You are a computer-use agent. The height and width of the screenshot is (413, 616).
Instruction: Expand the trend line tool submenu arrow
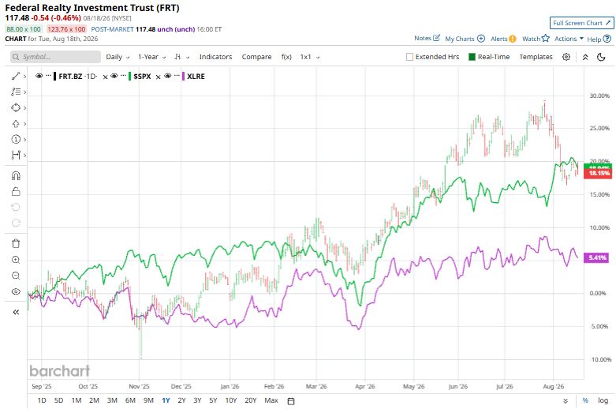24,77
